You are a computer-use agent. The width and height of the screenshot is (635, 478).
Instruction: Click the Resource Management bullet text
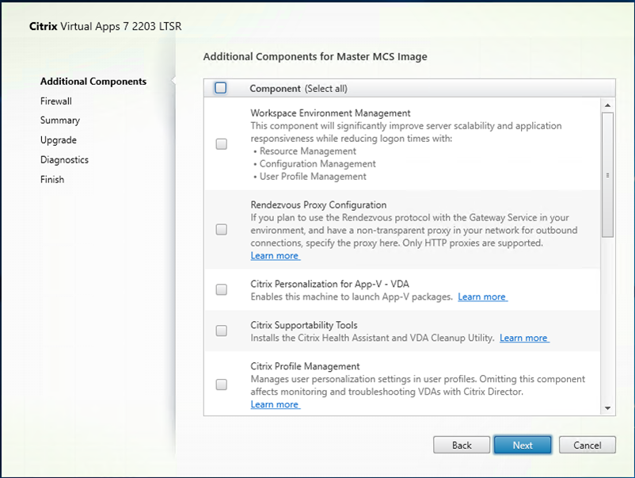pyautogui.click(x=308, y=151)
